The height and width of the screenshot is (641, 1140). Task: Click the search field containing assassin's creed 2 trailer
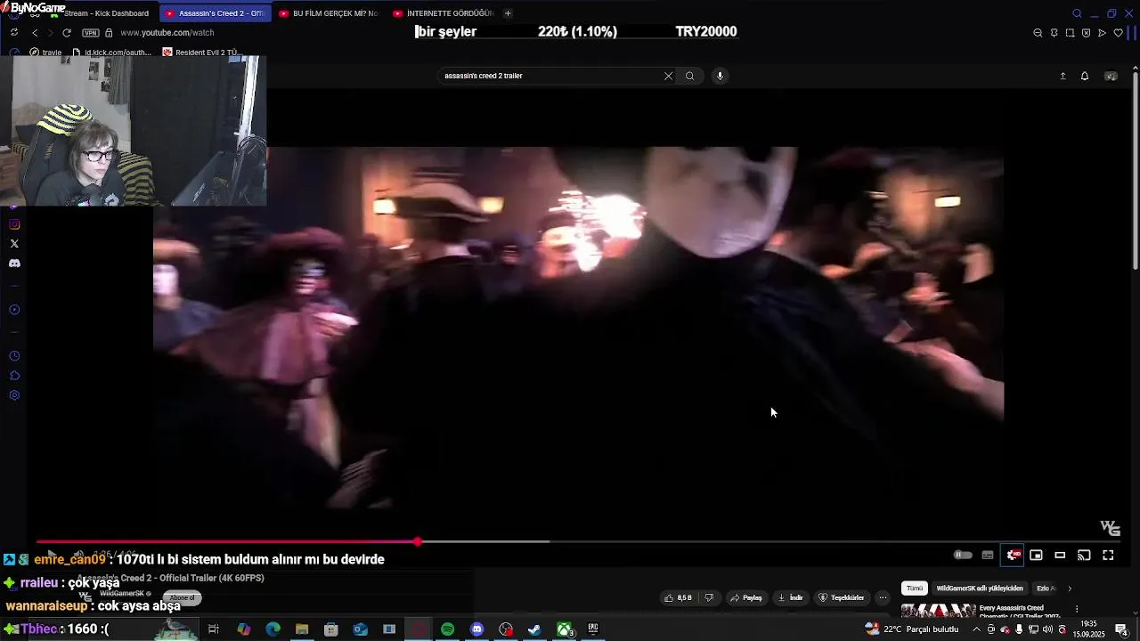click(552, 76)
